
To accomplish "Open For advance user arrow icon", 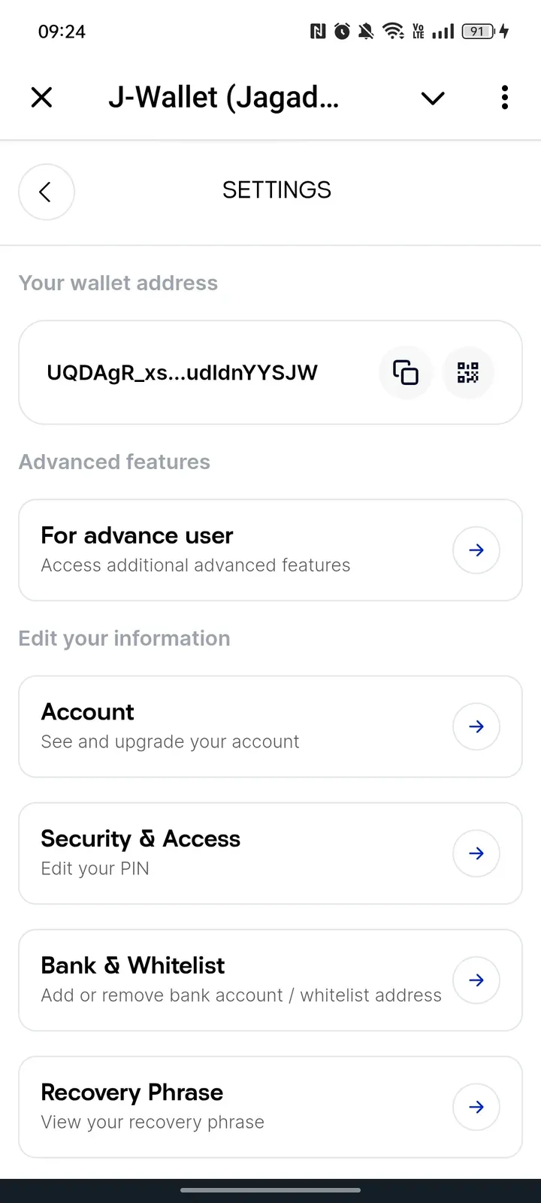I will 476,550.
